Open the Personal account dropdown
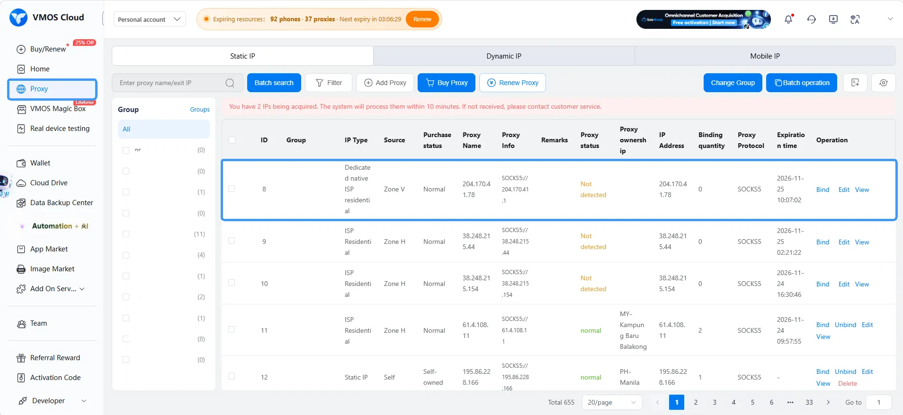The width and height of the screenshot is (903, 415). click(150, 19)
